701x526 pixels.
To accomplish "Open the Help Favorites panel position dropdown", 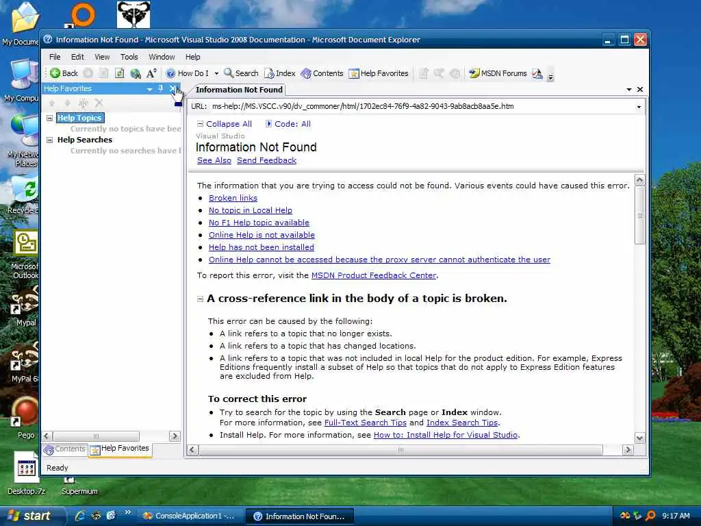I will pyautogui.click(x=149, y=89).
